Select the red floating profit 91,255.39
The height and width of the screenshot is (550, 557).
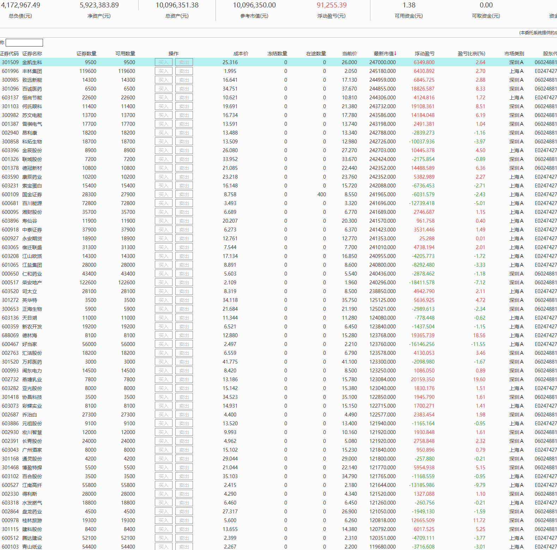tap(332, 5)
